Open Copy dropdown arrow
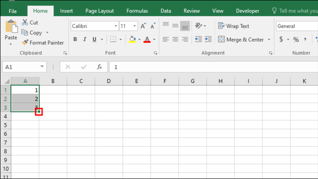Viewport: 318px width, 179px height. click(x=47, y=33)
